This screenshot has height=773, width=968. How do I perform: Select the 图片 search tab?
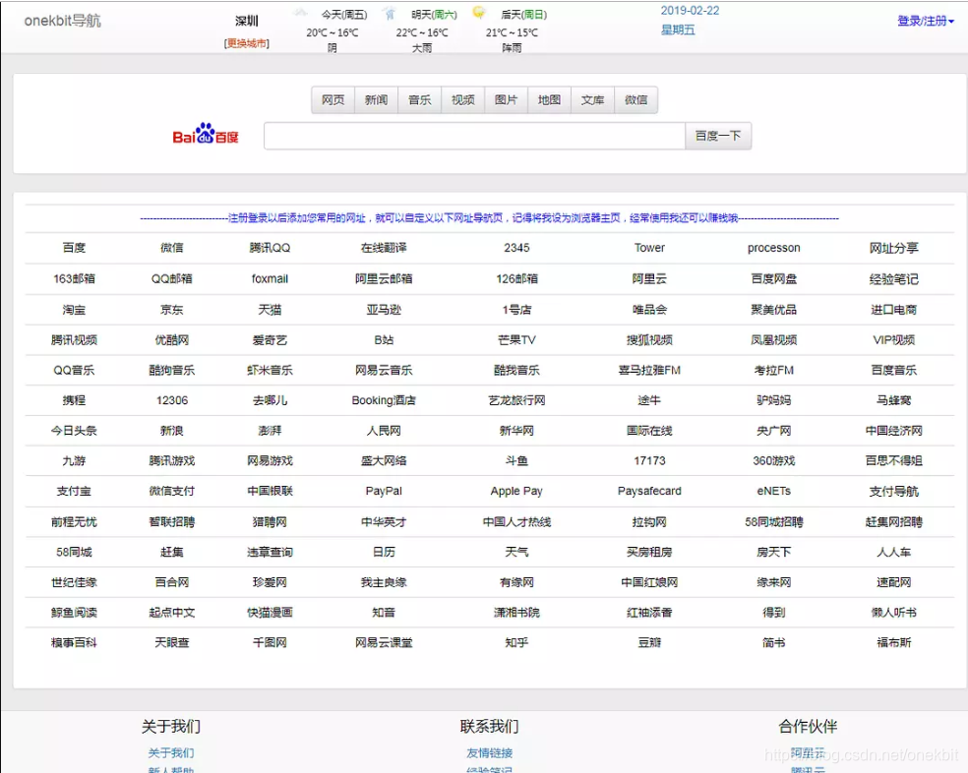click(506, 100)
